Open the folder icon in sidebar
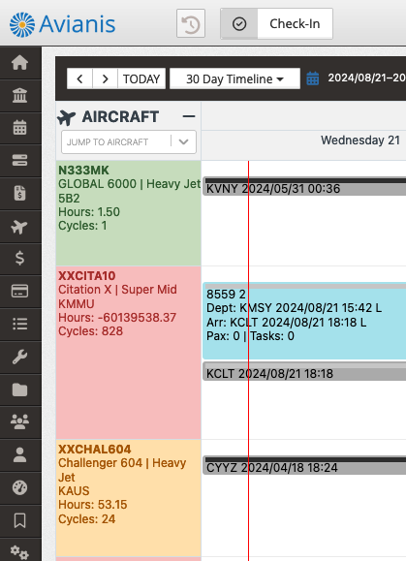This screenshot has width=406, height=561. [19, 390]
